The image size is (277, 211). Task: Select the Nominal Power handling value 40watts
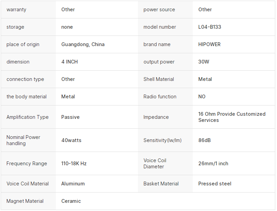point(71,140)
